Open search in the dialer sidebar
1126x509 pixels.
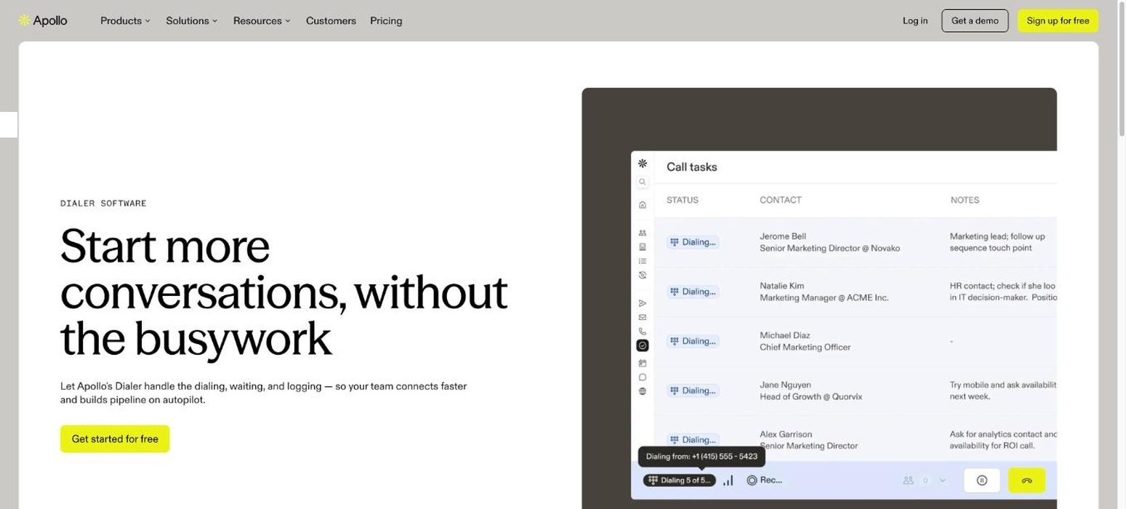tap(643, 182)
